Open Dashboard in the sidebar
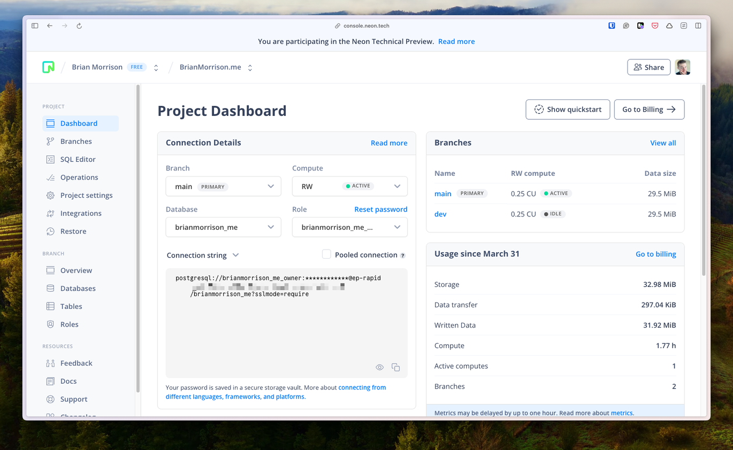This screenshot has width=733, height=450. tap(80, 123)
